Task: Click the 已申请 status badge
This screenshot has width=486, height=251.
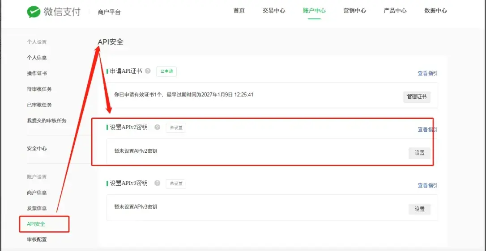Action: tap(166, 71)
